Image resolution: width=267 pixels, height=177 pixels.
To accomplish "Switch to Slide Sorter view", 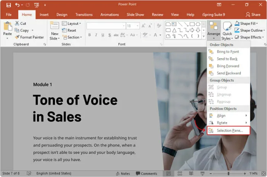I will tap(180, 174).
